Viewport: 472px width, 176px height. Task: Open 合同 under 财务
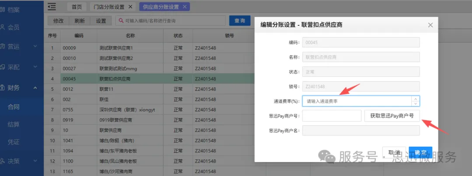[x=14, y=107]
